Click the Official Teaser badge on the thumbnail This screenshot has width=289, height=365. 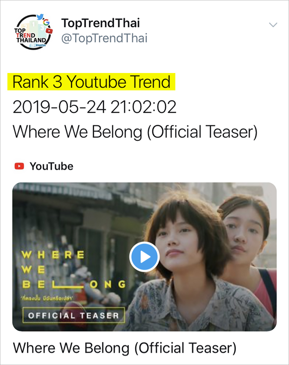click(x=74, y=315)
